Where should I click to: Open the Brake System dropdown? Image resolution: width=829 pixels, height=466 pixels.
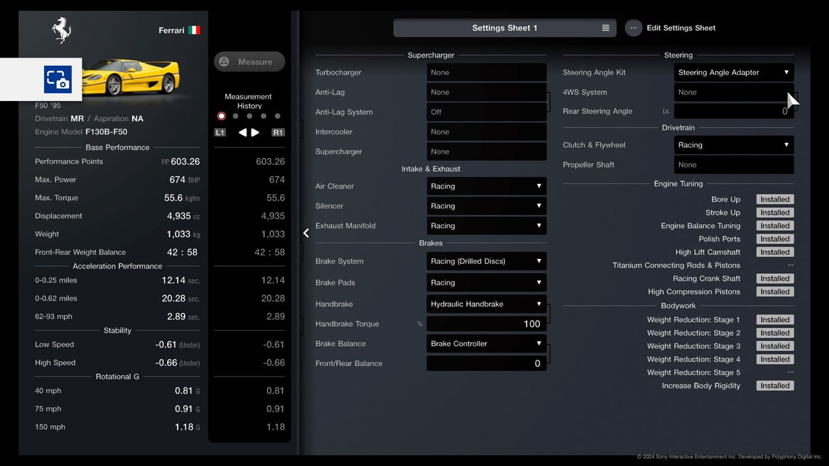[x=486, y=261]
